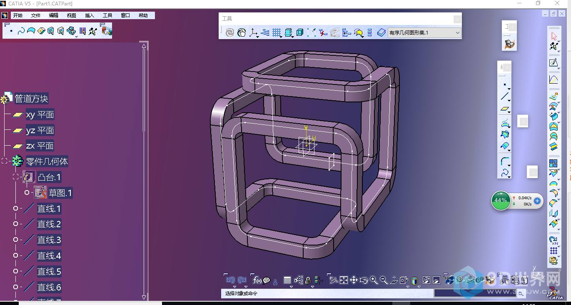Click the Undo arrow in bottom toolbar

tap(230, 280)
